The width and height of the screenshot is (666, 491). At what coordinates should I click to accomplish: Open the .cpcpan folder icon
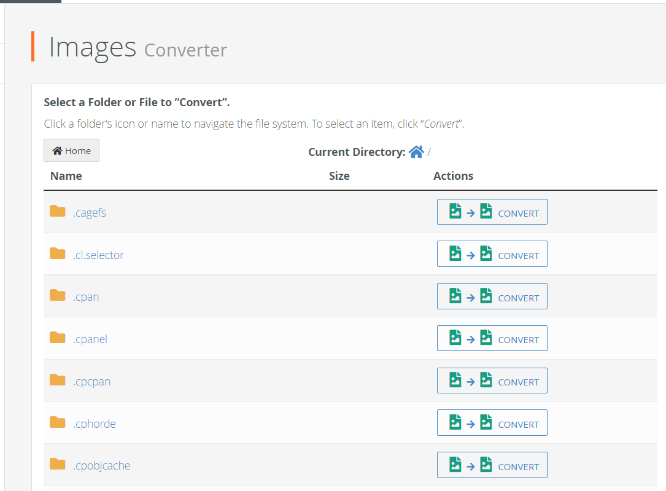57,380
